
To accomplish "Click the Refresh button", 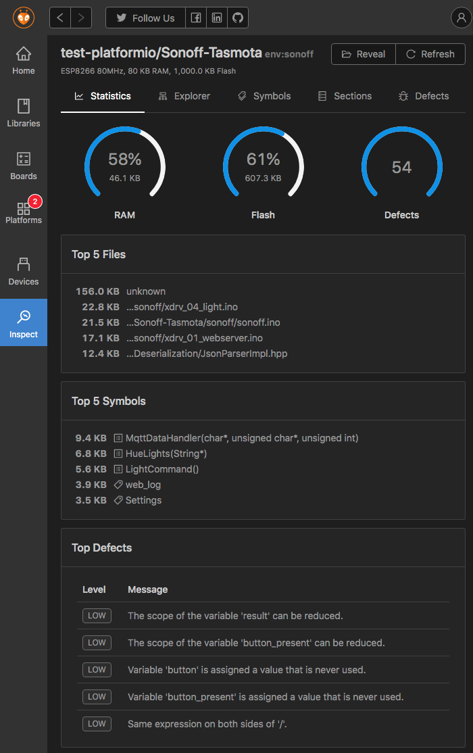I will (430, 54).
